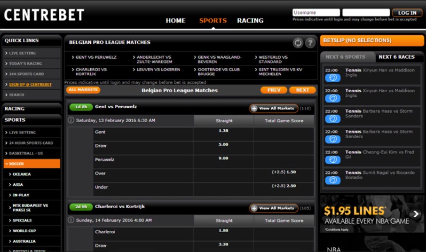Select Charleroi straight odds 1.80

click(223, 231)
